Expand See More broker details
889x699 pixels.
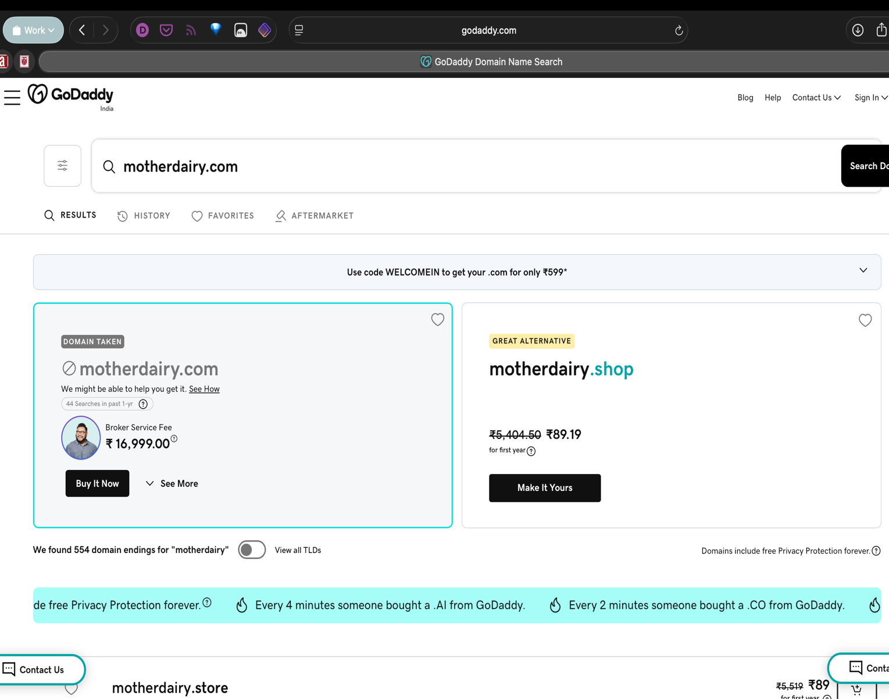coord(172,483)
